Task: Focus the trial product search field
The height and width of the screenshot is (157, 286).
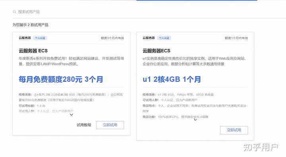Action: point(149,12)
